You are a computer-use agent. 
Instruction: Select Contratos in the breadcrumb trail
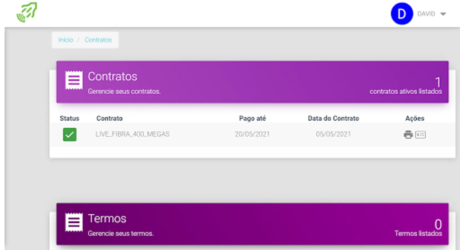pyautogui.click(x=98, y=40)
